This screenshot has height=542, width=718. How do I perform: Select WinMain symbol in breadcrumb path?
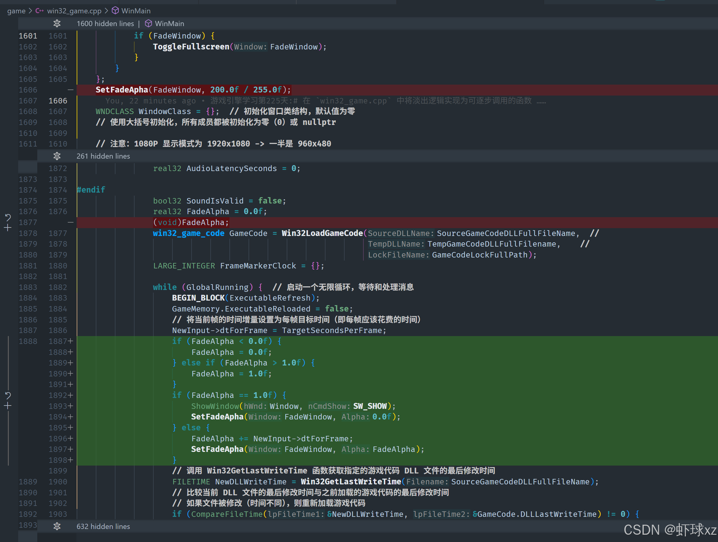pos(136,11)
